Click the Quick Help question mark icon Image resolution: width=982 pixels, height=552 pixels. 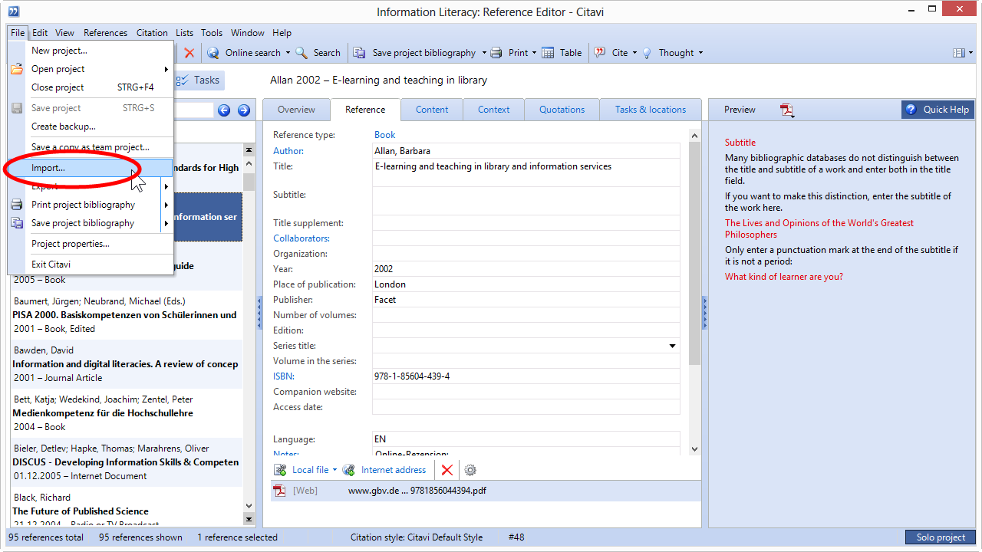(911, 110)
